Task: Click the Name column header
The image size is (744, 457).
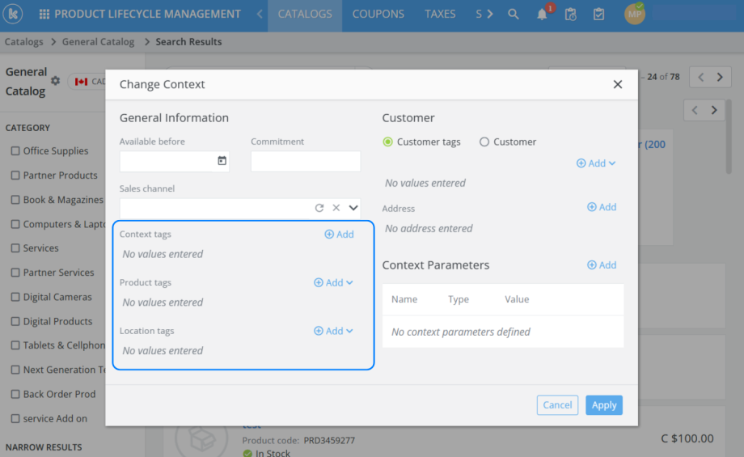Action: (404, 299)
